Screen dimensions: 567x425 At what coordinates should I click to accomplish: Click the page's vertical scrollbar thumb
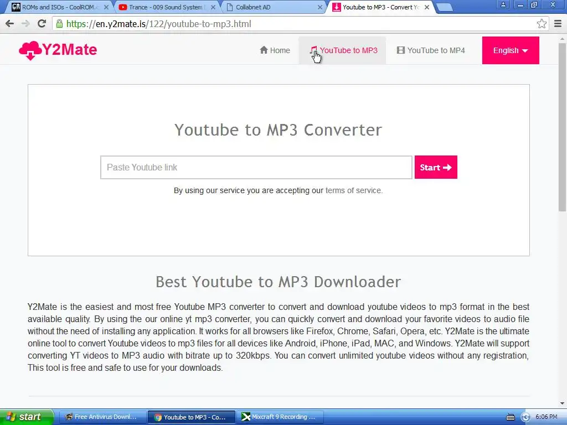tap(563, 127)
